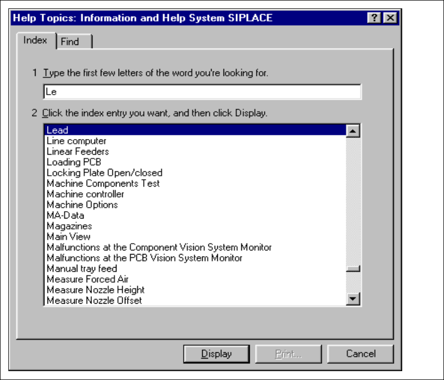Select 'Measure Nozzle Offset' entry
The height and width of the screenshot is (380, 444).
click(195, 301)
